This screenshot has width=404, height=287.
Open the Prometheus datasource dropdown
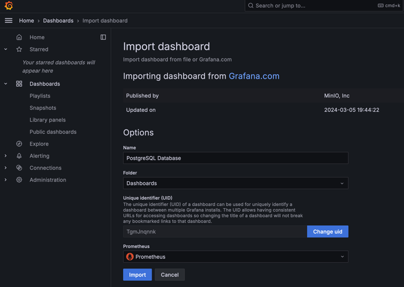click(235, 257)
